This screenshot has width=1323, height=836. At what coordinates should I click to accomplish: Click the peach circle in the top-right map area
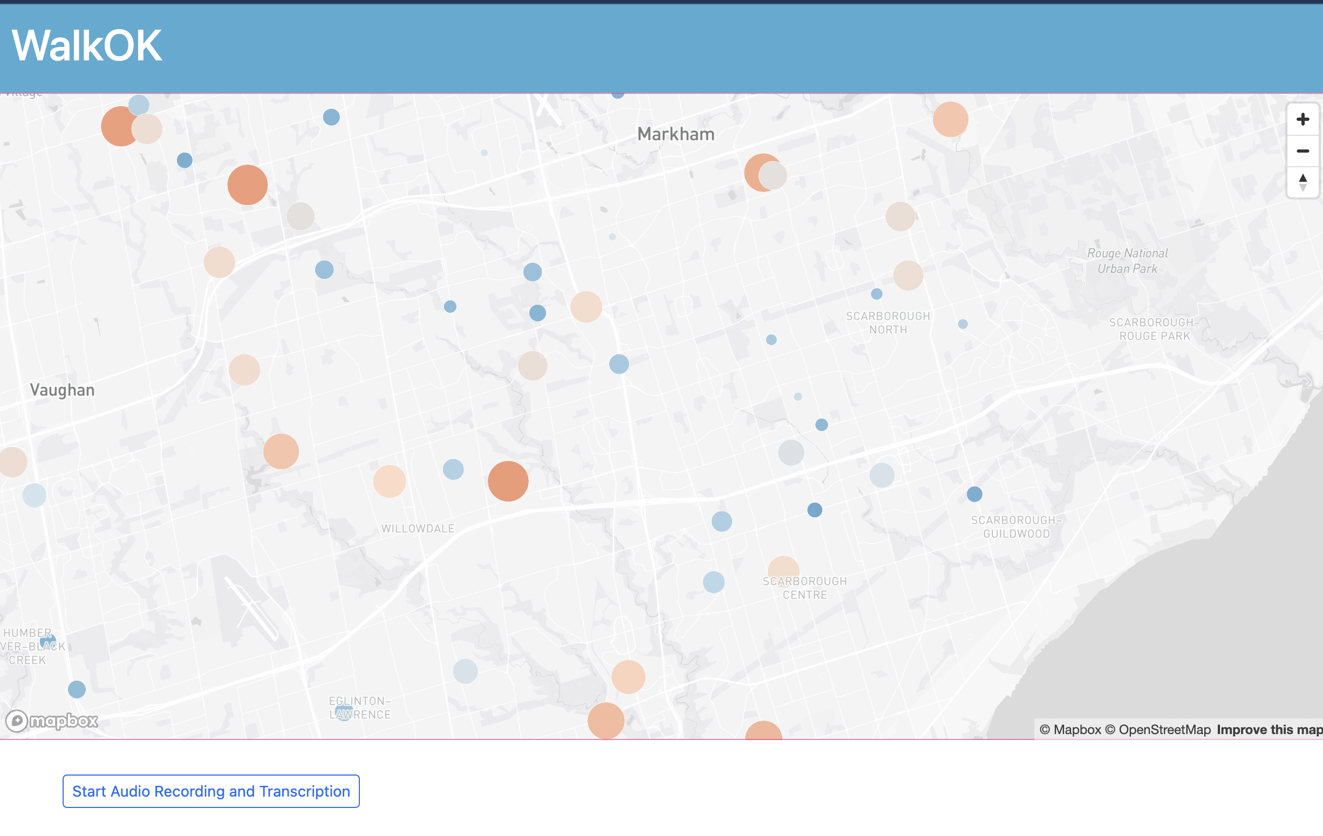tap(950, 119)
